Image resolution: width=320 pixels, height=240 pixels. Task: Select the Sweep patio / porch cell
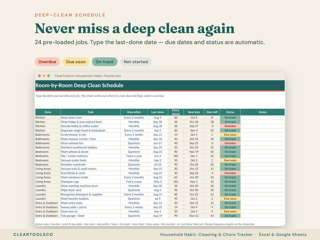coord(90,207)
